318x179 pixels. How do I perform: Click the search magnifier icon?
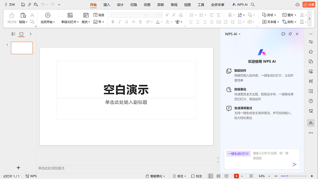(253, 4)
